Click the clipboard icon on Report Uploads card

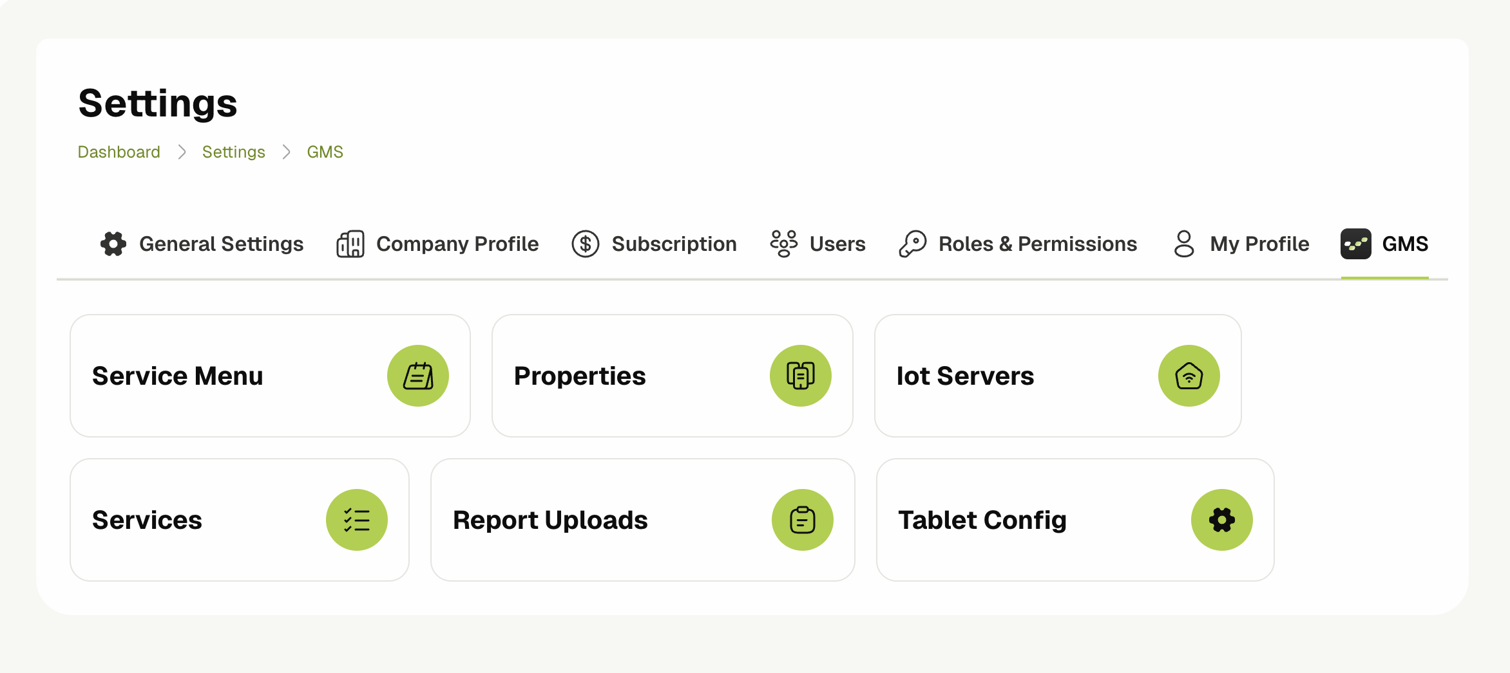pyautogui.click(x=803, y=520)
